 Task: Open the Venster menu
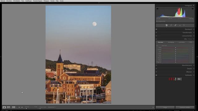pos(52,1)
